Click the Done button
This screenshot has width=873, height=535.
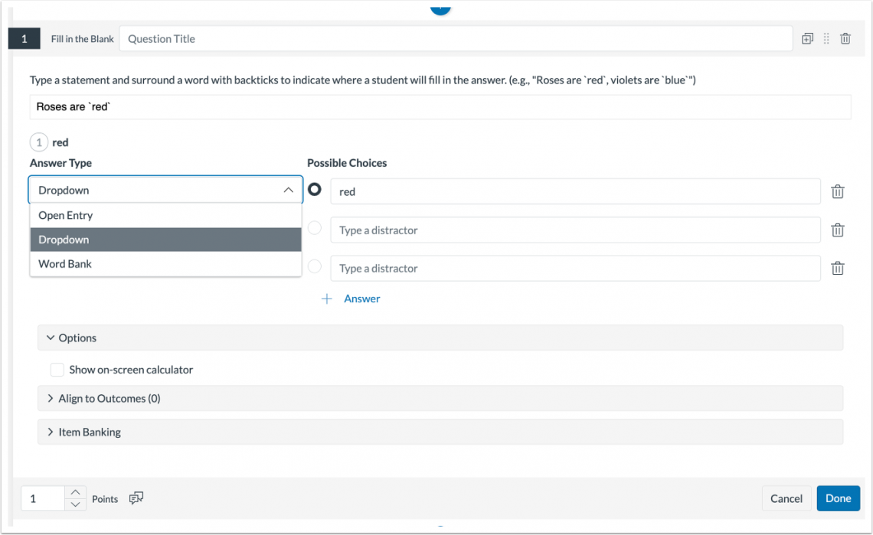[838, 498]
